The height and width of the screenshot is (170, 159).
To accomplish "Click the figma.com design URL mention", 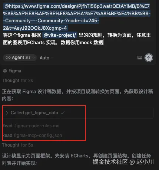I will (x=77, y=17).
